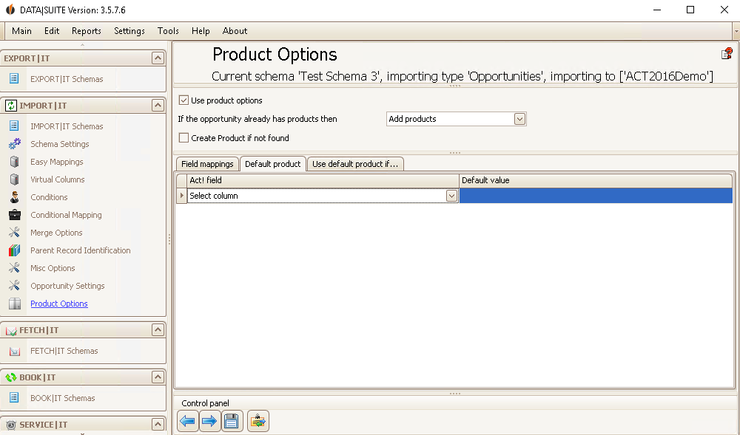Collapse the BOOK|IT panel
The image size is (740, 435).
[158, 377]
